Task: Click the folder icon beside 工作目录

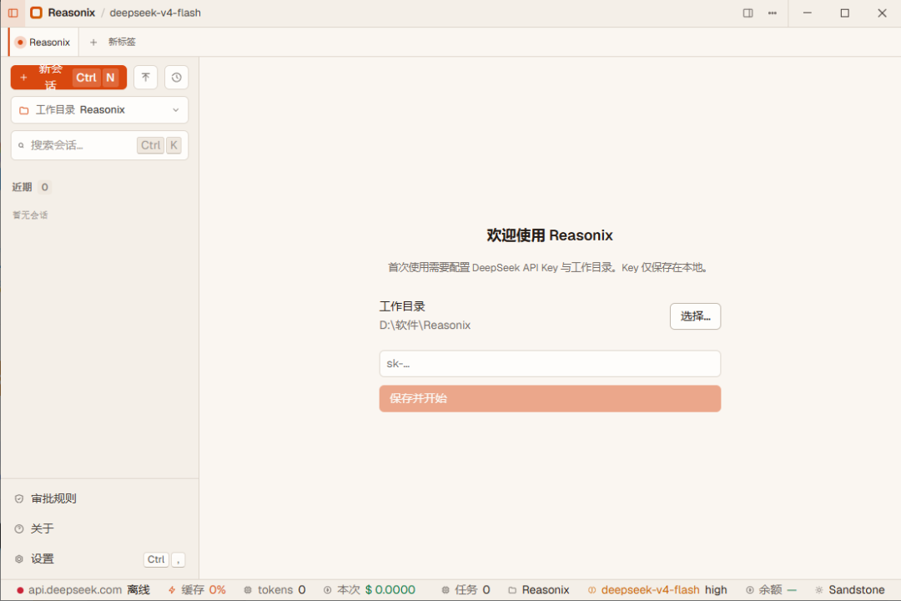Action: pos(24,110)
